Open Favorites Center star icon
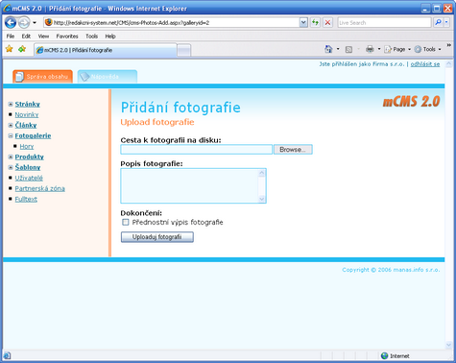 (x=10, y=49)
